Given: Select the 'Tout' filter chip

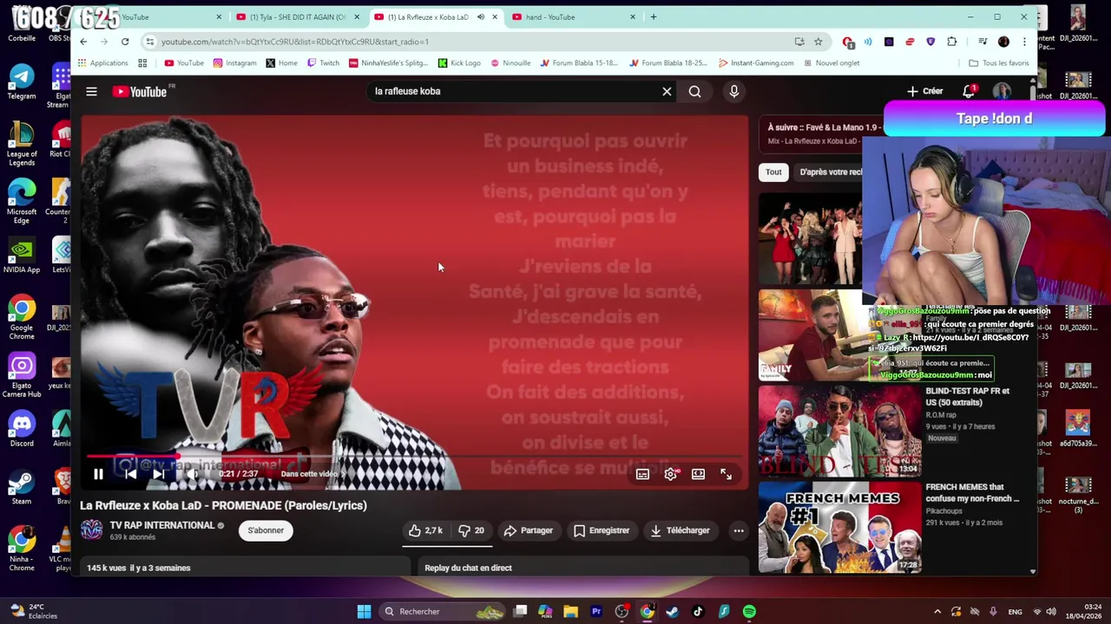Looking at the screenshot, I should 773,172.
